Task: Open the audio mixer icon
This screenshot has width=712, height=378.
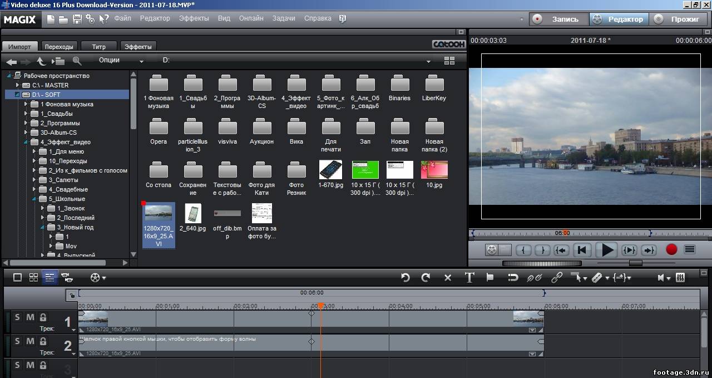Action: [680, 277]
